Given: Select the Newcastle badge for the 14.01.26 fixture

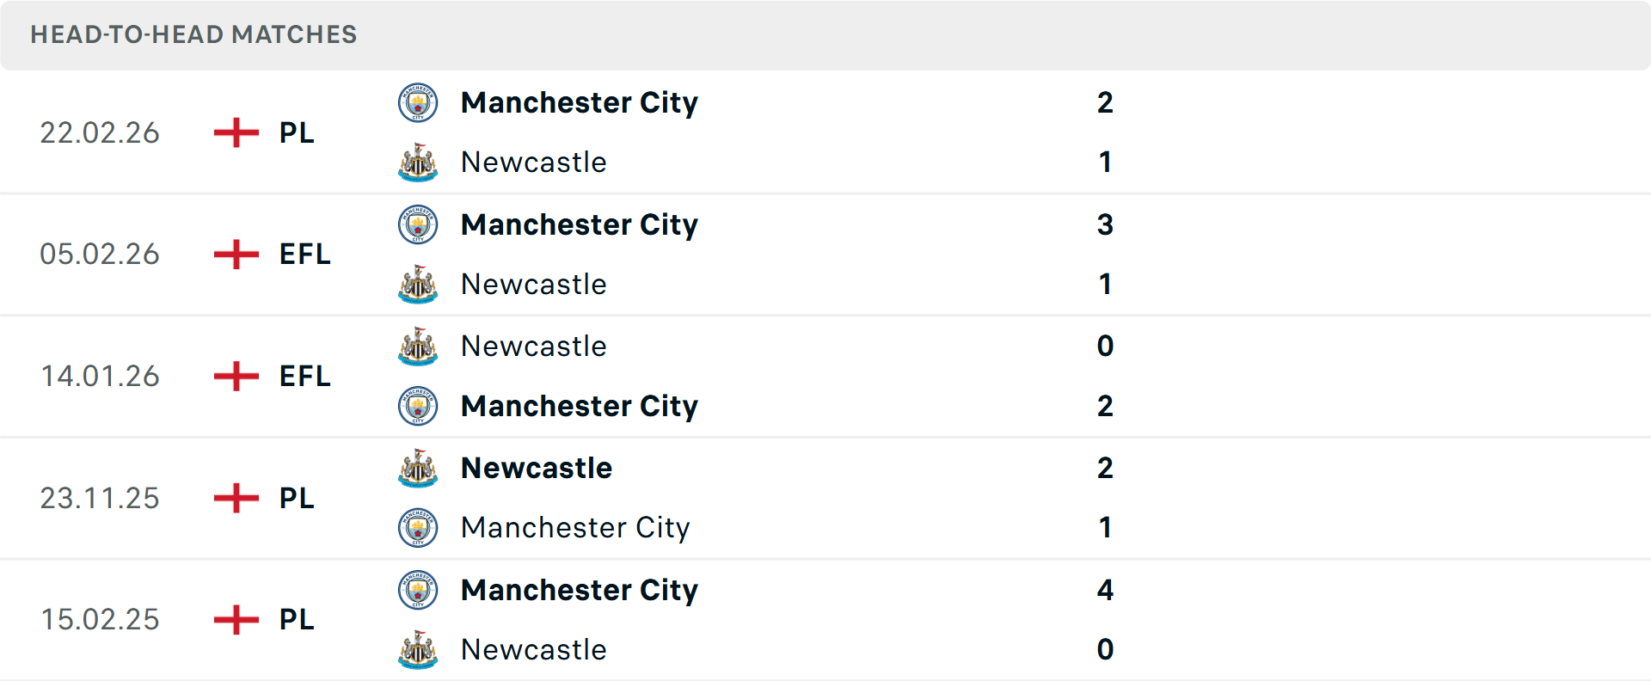Looking at the screenshot, I should 418,347.
